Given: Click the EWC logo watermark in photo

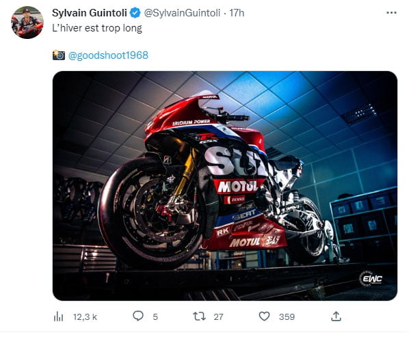Looking at the screenshot, I should tap(371, 279).
